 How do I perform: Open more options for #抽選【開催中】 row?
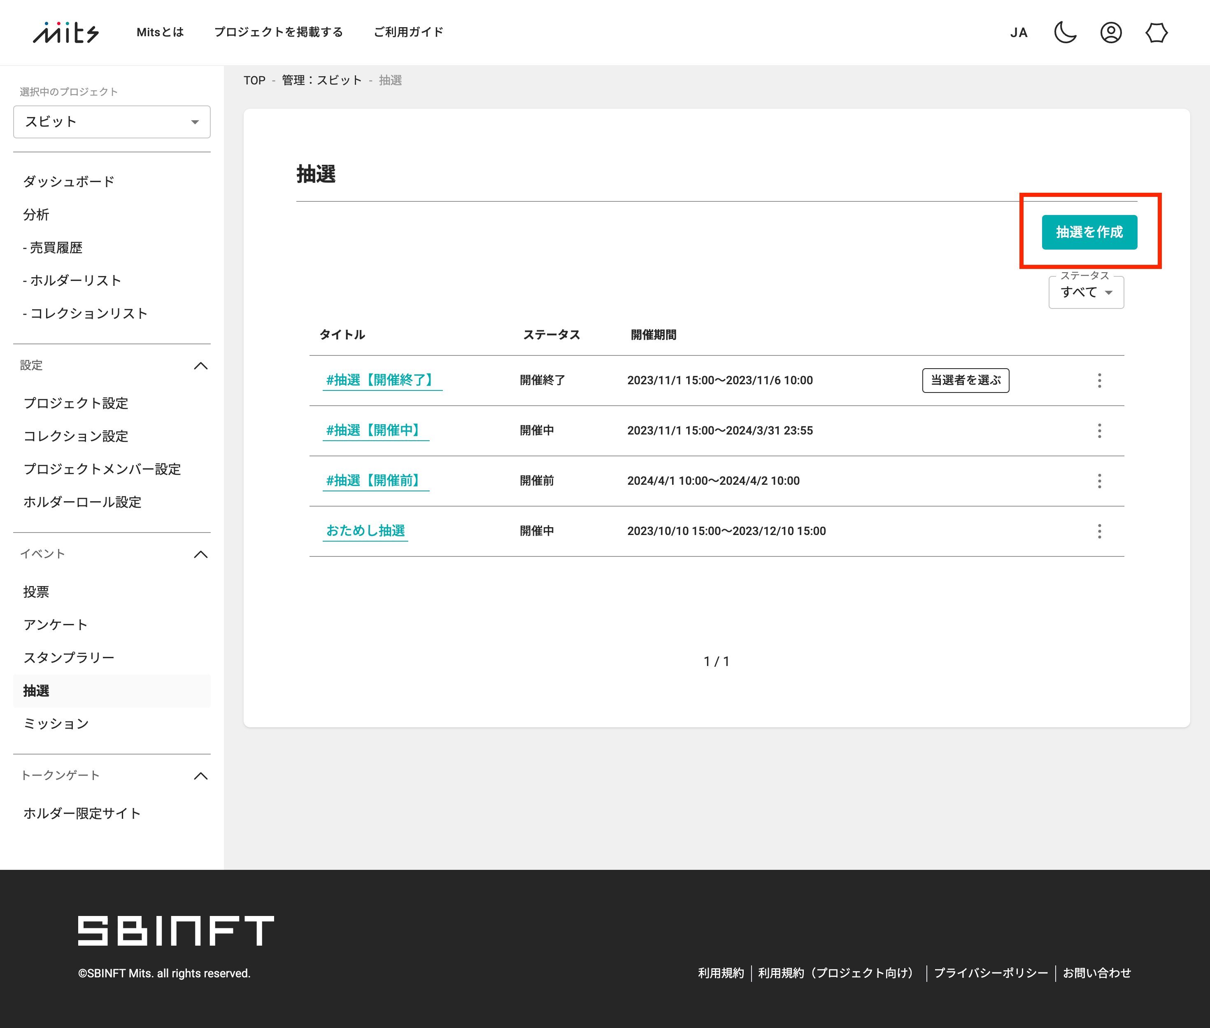coord(1099,431)
